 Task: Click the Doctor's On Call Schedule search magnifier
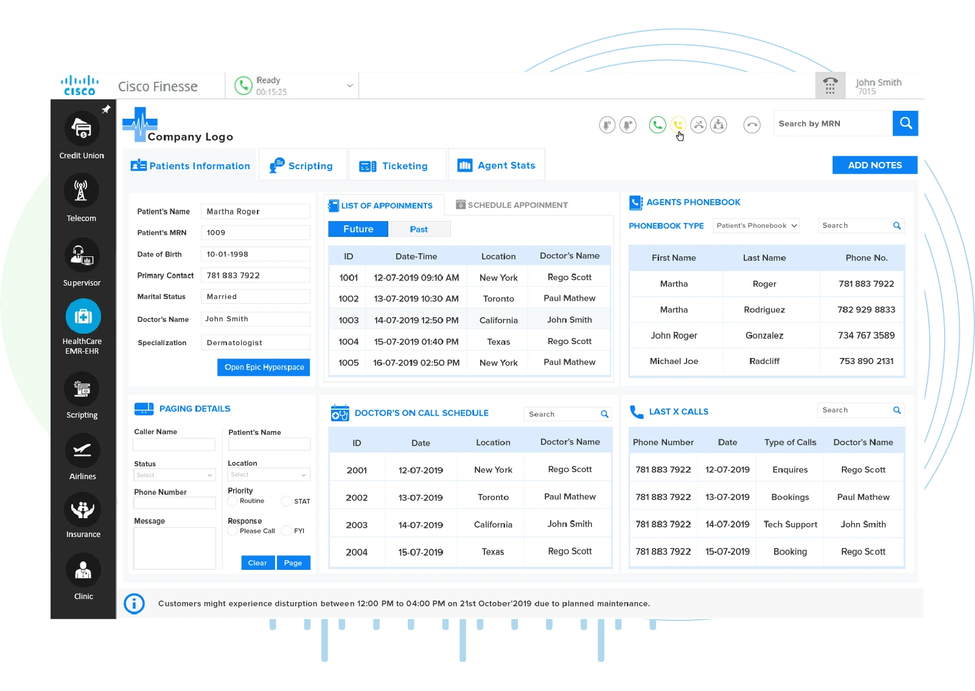point(604,414)
